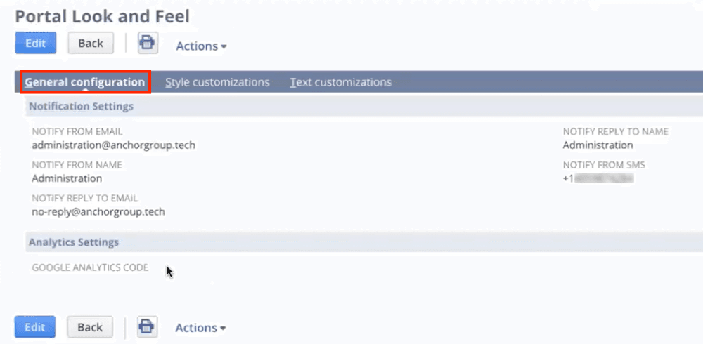Open the top Actions dropdown menu
Viewport: 703px width, 344px height.
201,46
